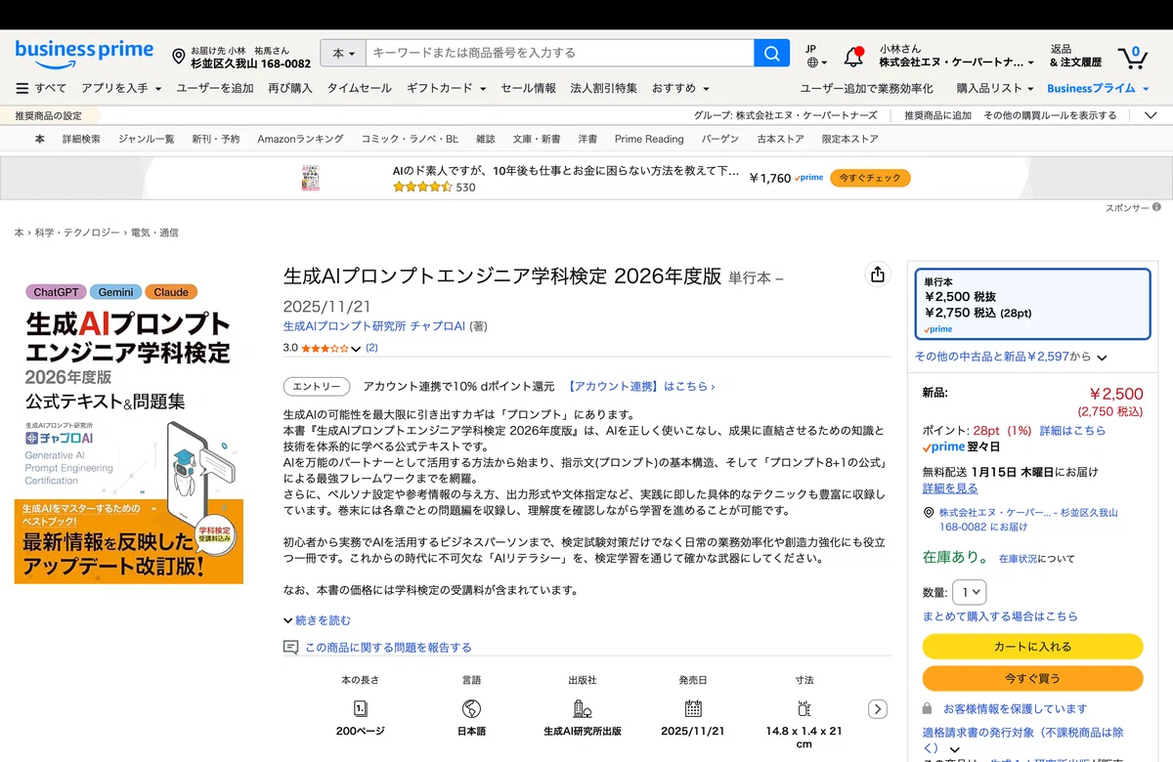The width and height of the screenshot is (1173, 762).
Task: Open the ジャンル一覧 tab
Action: [147, 139]
